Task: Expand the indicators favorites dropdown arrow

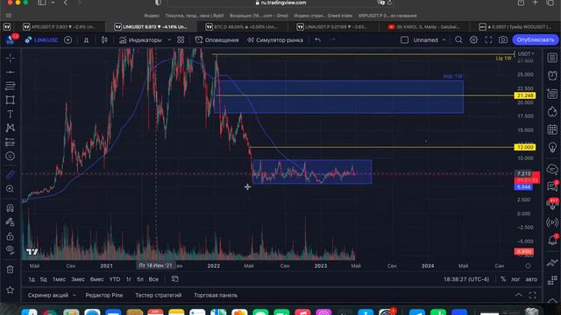Action: point(169,40)
